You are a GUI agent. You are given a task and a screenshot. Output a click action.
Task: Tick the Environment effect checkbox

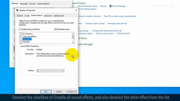[x=21, y=34]
